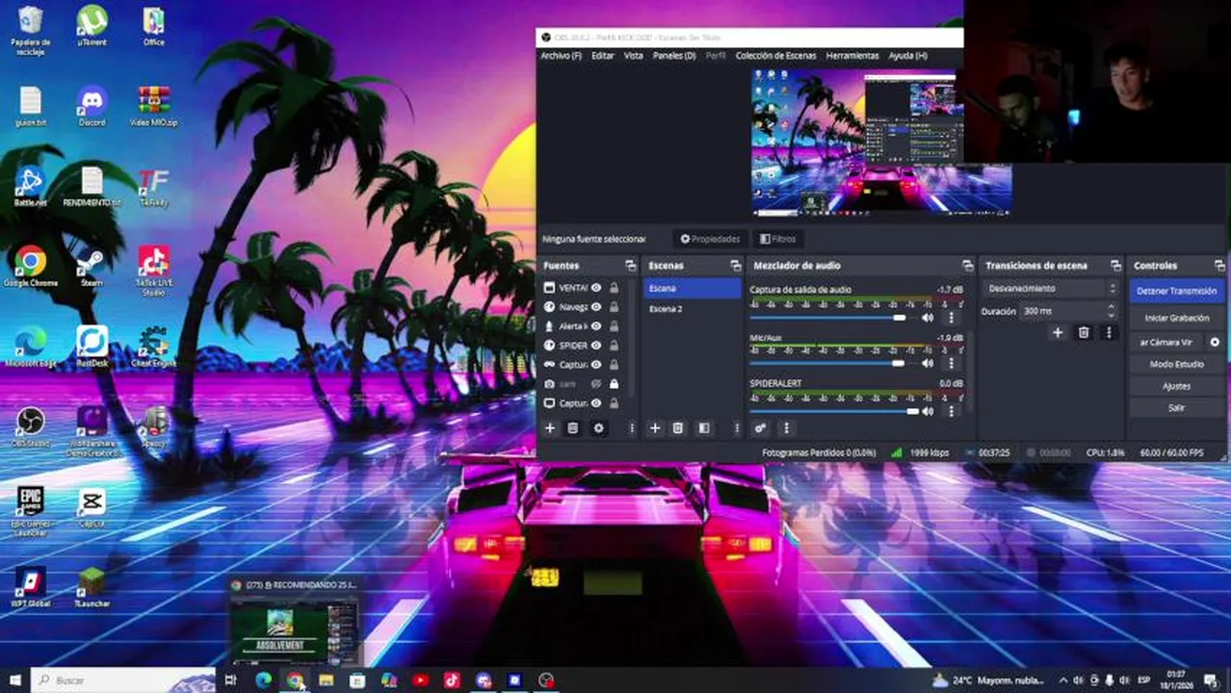This screenshot has width=1231, height=693.
Task: Open TikTok LIVE Studio desktop icon
Action: pos(153,270)
